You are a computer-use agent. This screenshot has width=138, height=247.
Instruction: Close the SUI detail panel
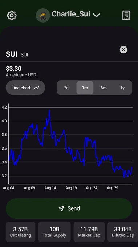(123, 50)
